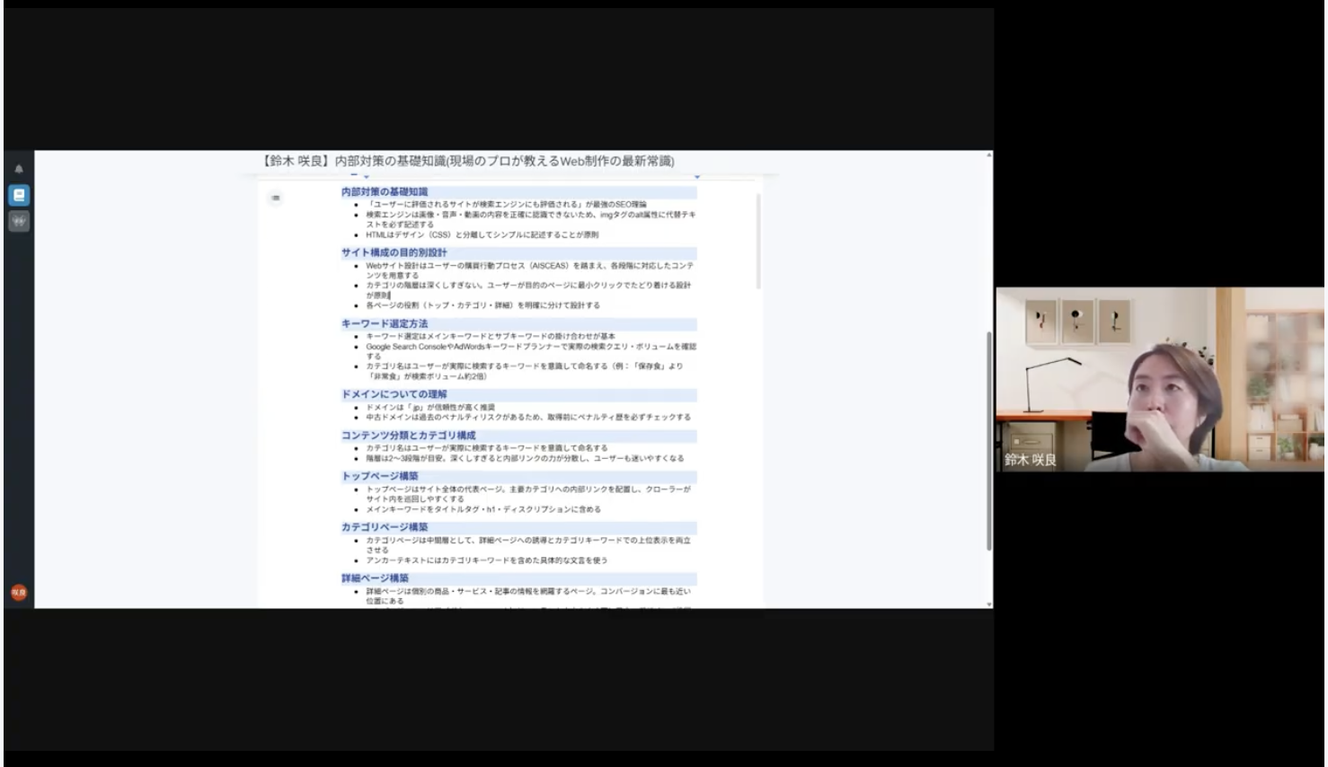Click the bullet starting アンカーテキストにはカテゴリキーワード
1328x767 pixels.
486,560
